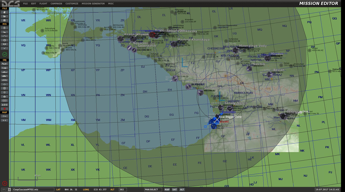Save the mission using the floppy disk icon
Image resolution: width=345 pixels, height=192 pixels.
[5, 20]
